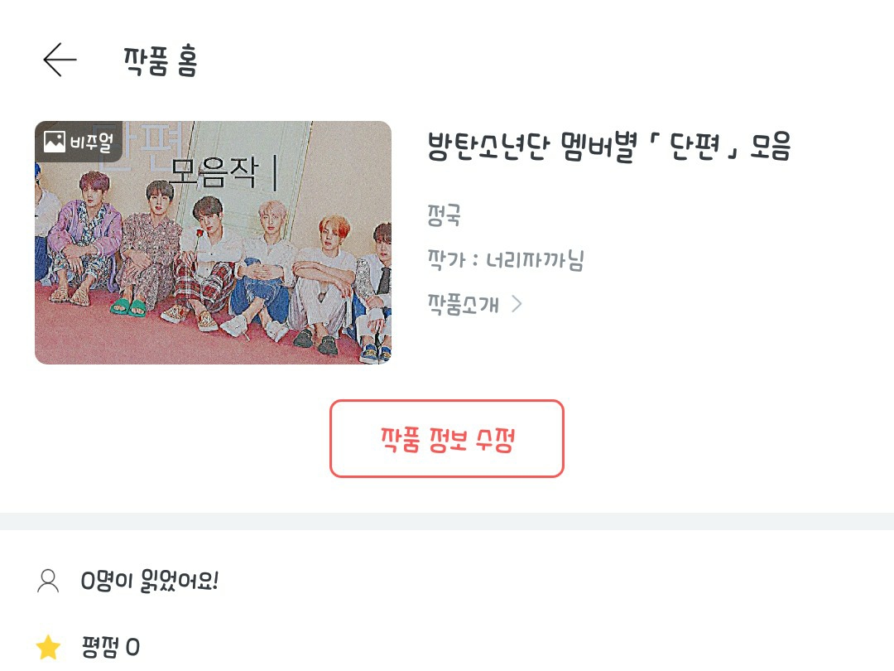Click the back arrow icon
Screen dimensions: 894x671
click(60, 60)
